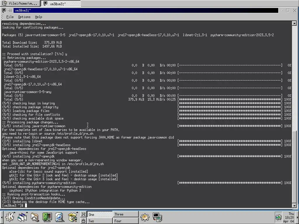Screen dimensions: 299x224
Task: Click the left panel hide handle
Action: click(1, 217)
